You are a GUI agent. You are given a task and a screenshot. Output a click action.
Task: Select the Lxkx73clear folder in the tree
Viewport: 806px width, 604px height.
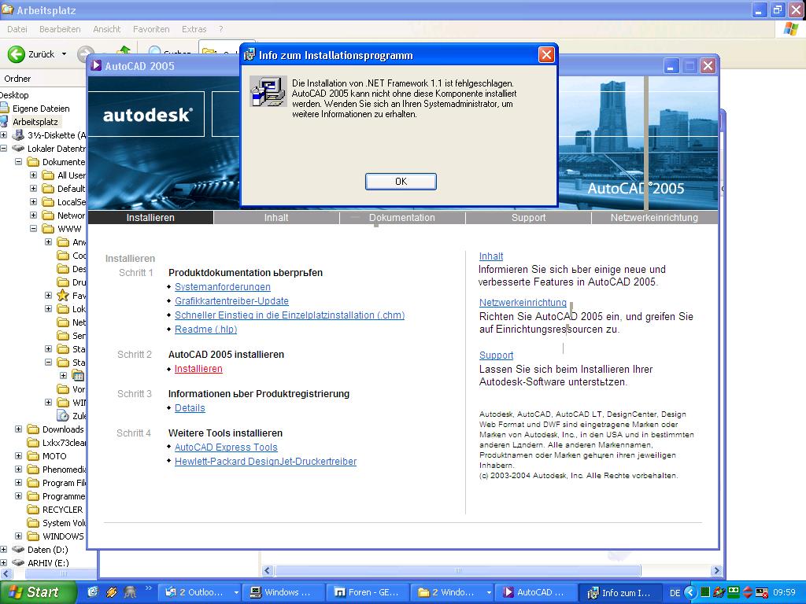pos(65,443)
